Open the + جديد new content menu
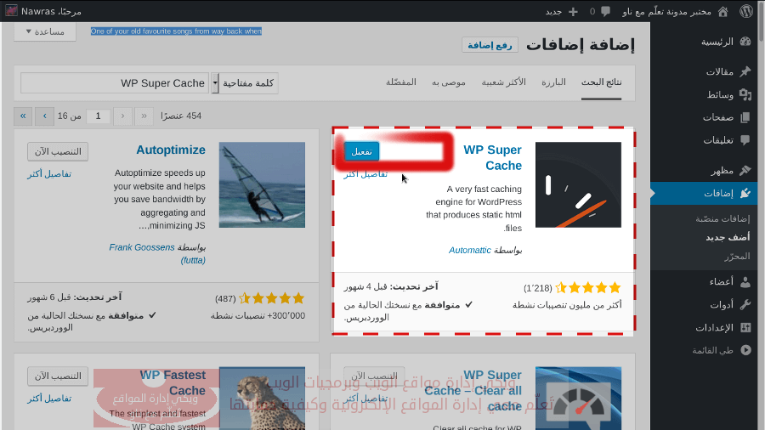This screenshot has height=430, width=765. coord(564,11)
